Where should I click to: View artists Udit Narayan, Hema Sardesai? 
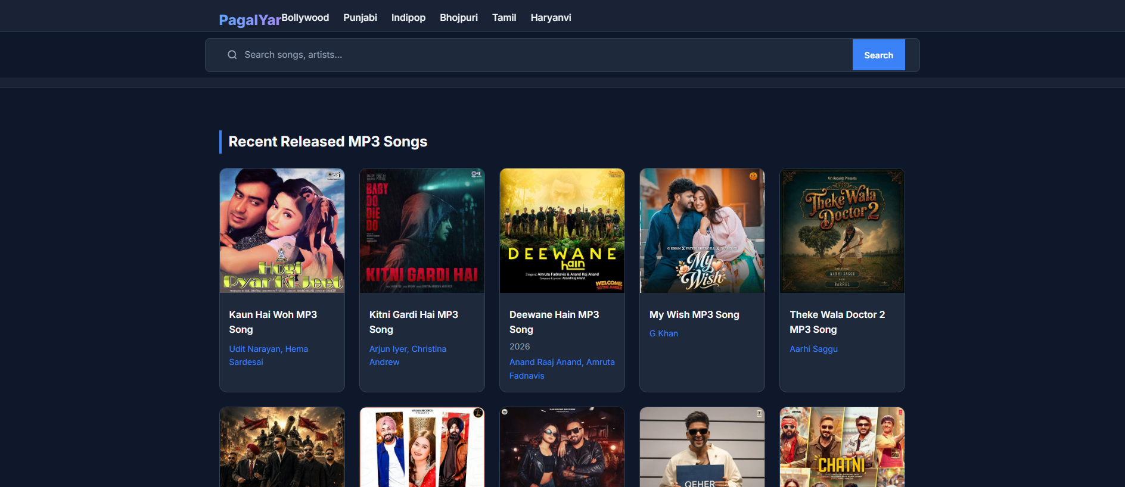coord(269,355)
